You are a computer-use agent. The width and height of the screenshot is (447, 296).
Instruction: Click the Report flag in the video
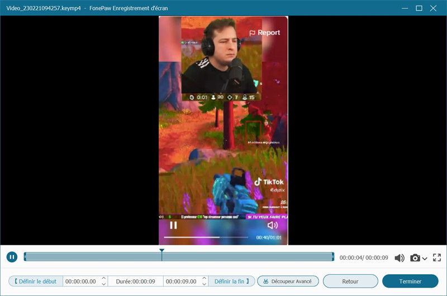(264, 33)
